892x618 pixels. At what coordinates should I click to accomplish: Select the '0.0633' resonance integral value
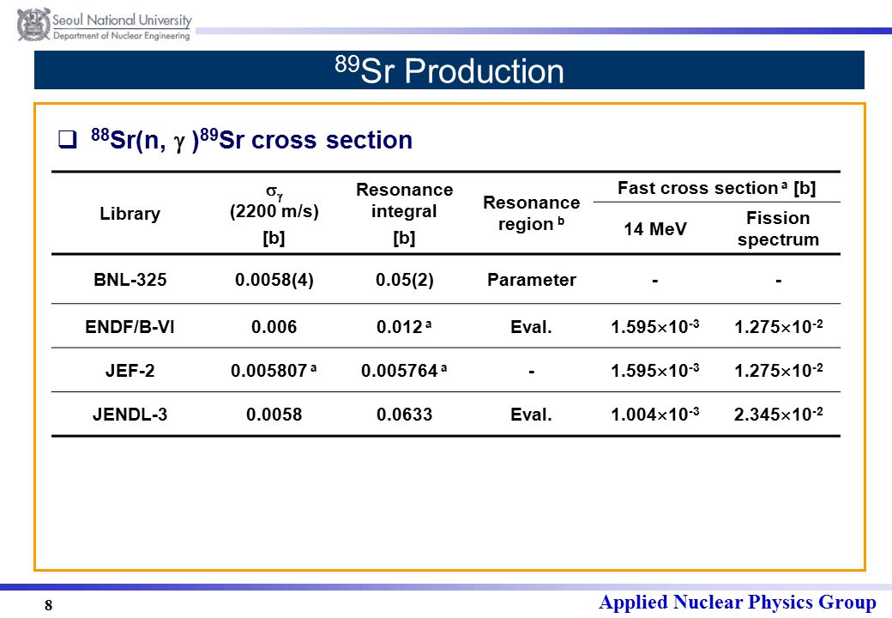(x=405, y=414)
